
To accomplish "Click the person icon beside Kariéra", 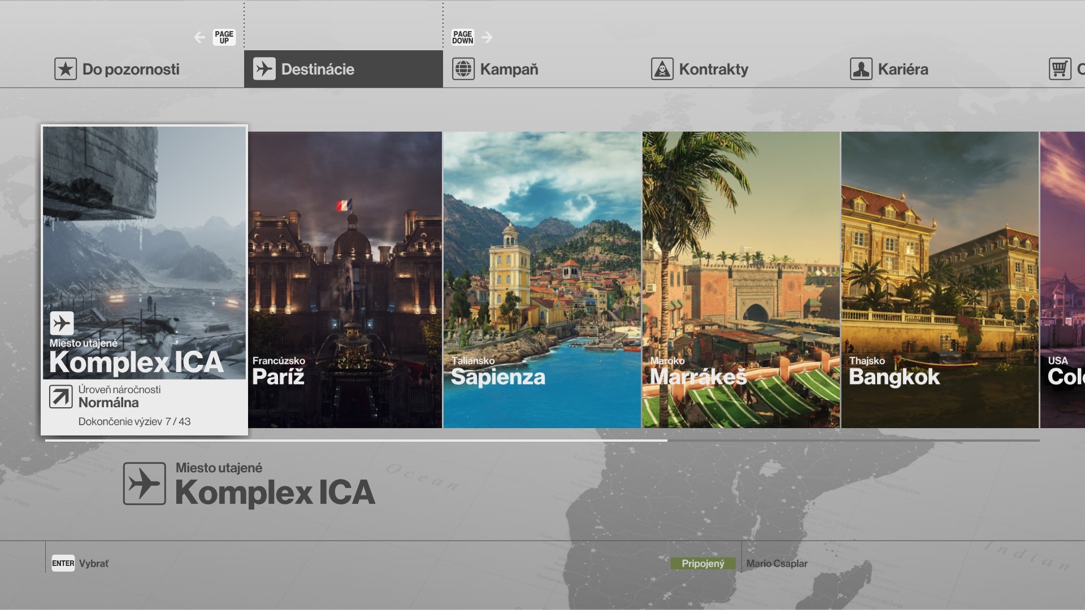I will 861,69.
